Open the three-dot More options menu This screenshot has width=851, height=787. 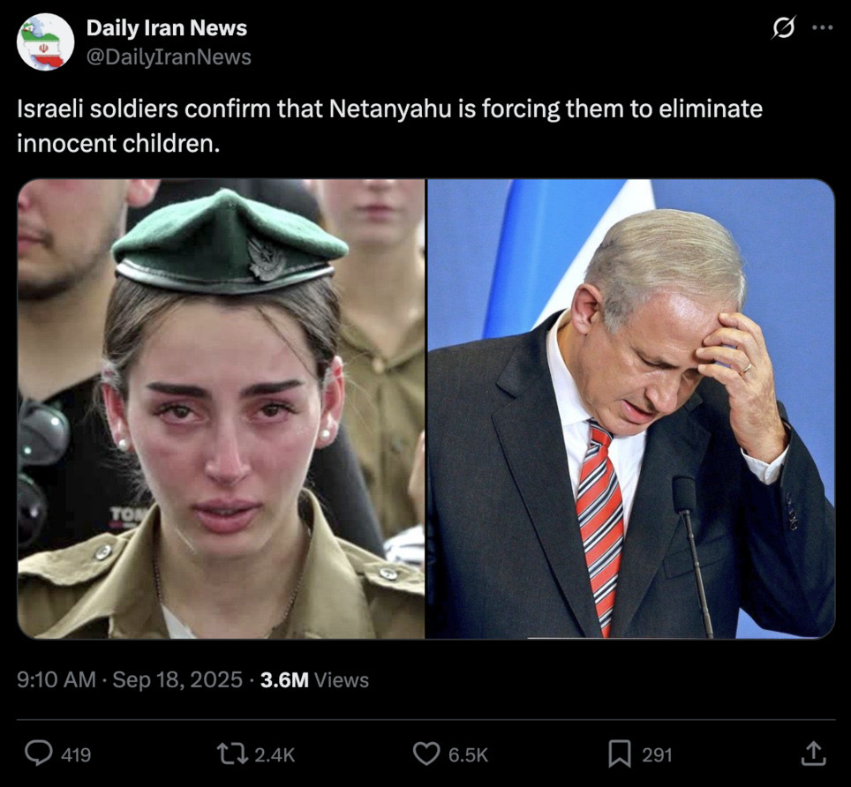(x=822, y=27)
